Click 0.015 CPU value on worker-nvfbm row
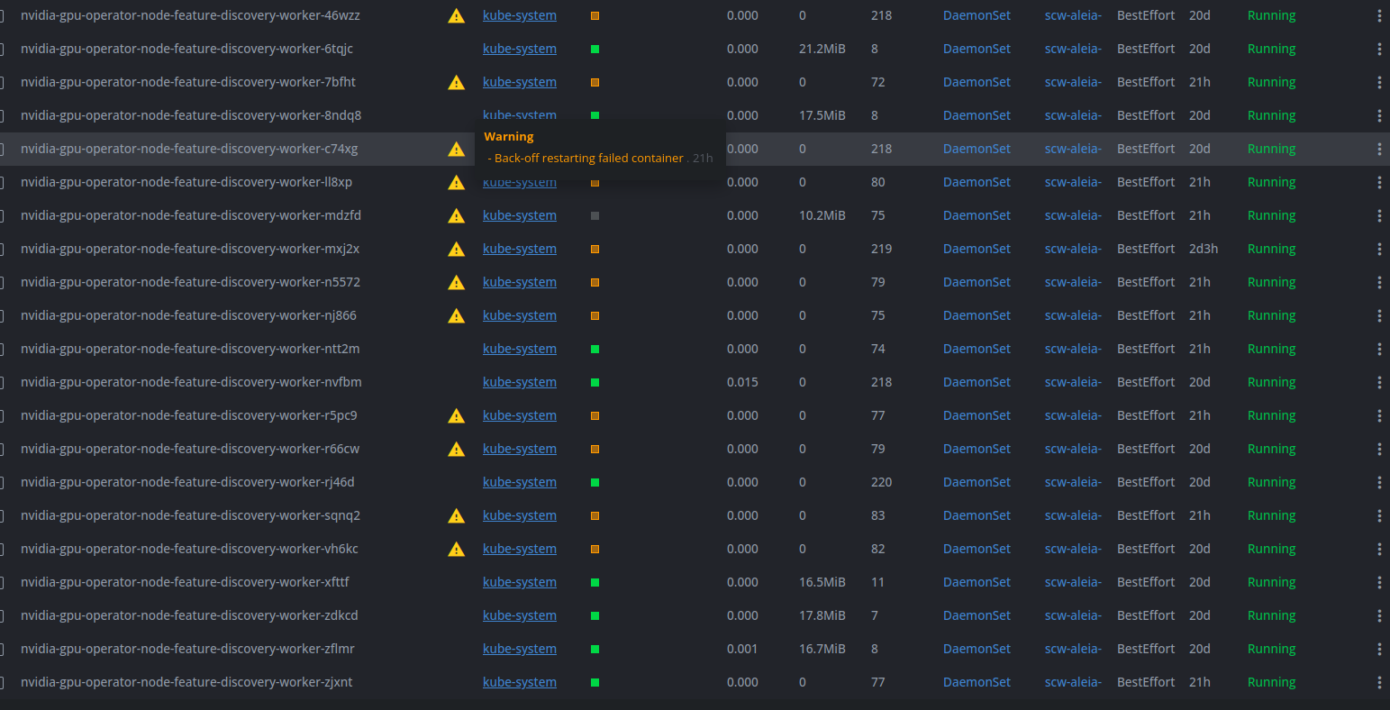Image resolution: width=1390 pixels, height=710 pixels. coord(742,382)
